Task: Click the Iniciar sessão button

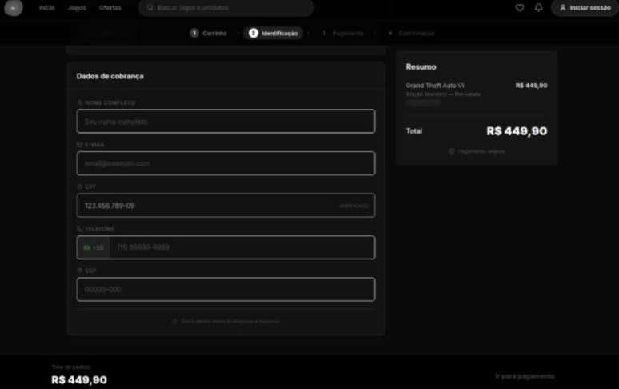Action: (585, 8)
